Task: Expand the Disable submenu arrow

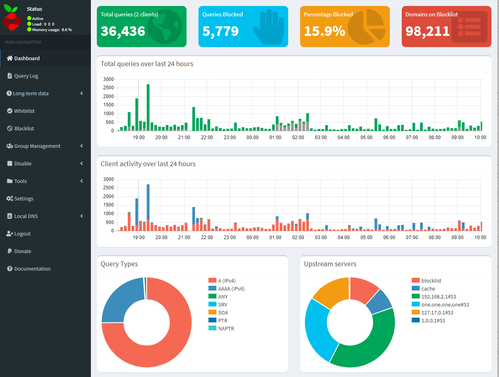Action: pos(82,163)
